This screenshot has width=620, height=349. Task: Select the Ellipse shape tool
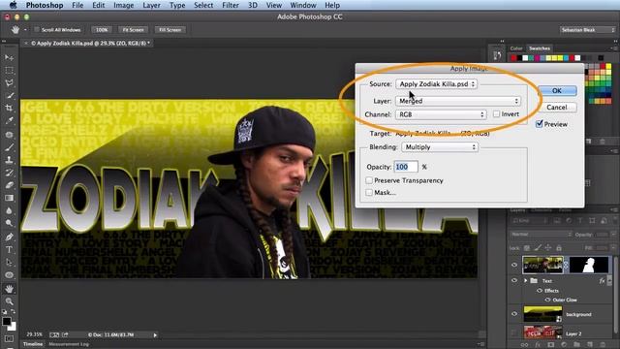[9, 275]
